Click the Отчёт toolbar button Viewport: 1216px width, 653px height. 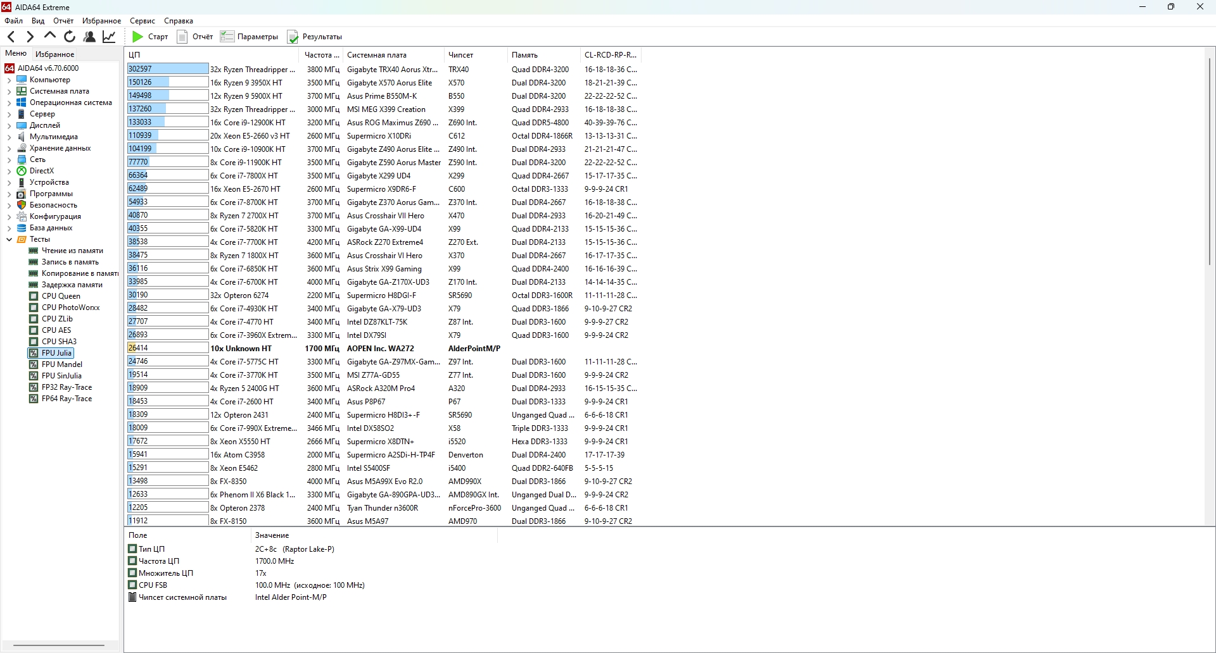pos(195,37)
